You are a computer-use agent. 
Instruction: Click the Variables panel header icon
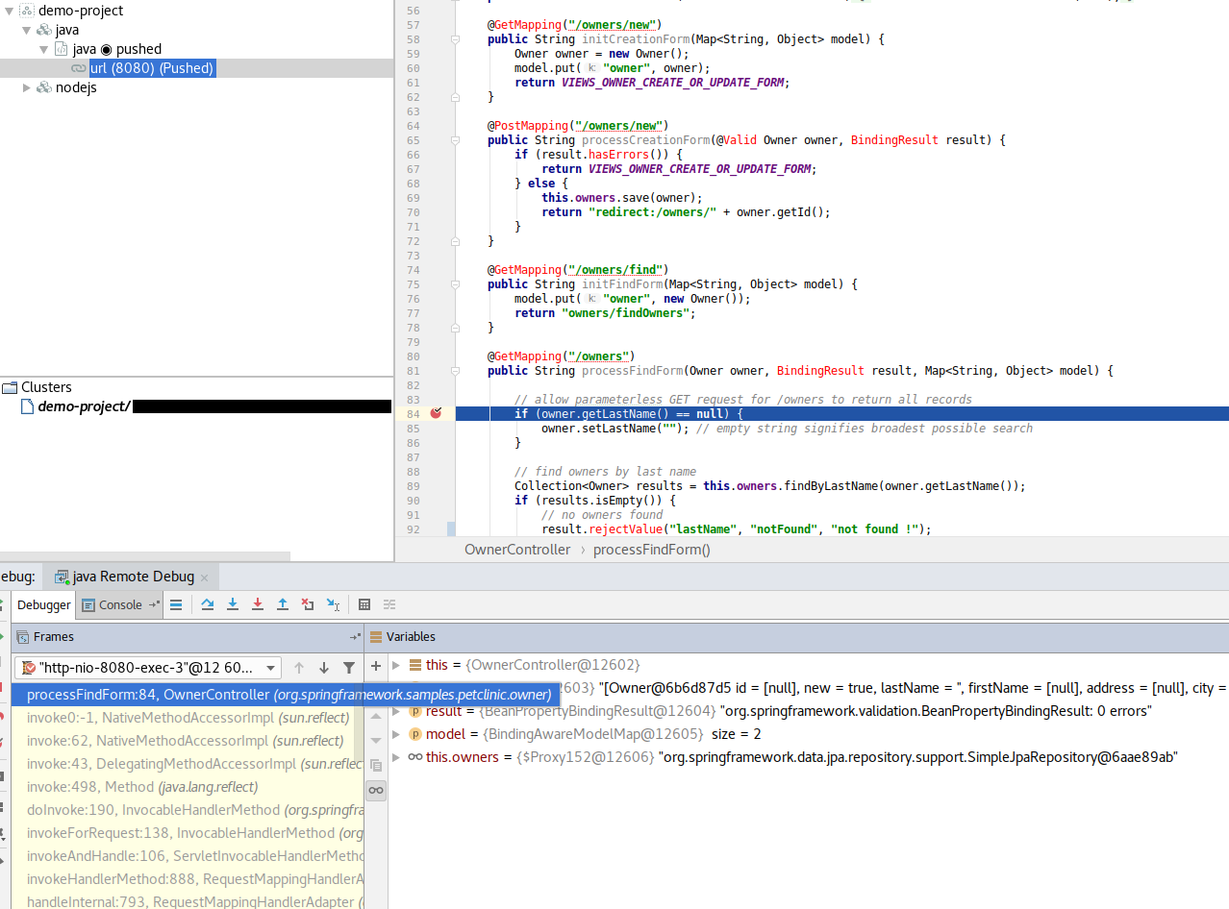377,637
